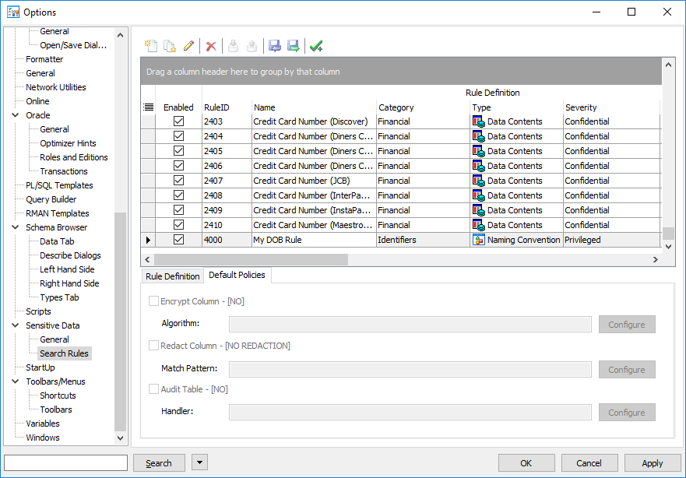Click the red X delete rule icon
This screenshot has height=478, width=686.
211,46
